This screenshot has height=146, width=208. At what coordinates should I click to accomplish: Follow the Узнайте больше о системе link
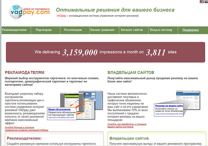26,129
